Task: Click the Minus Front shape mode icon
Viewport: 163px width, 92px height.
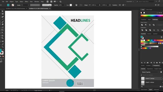Action: pyautogui.click(x=146, y=25)
